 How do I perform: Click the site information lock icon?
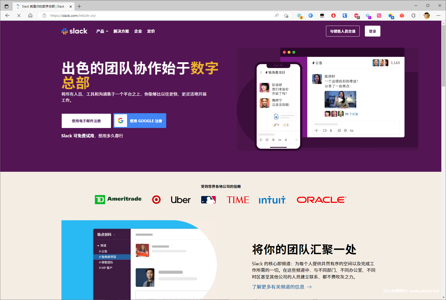tap(44, 16)
